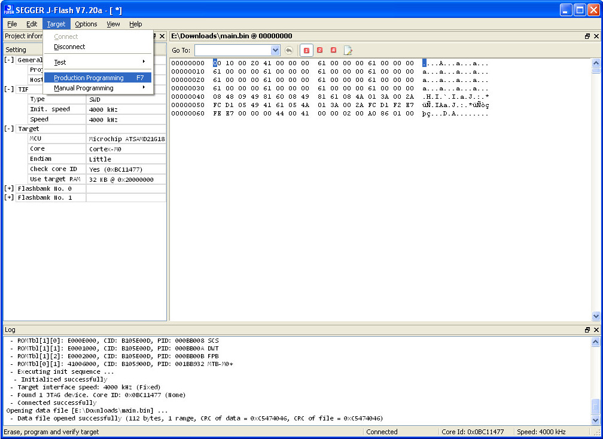Open the View menu
This screenshot has height=439, width=603.
pos(113,24)
